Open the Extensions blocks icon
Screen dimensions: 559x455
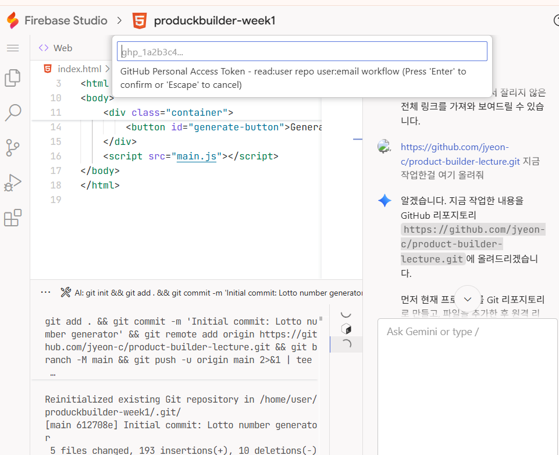pyautogui.click(x=13, y=218)
